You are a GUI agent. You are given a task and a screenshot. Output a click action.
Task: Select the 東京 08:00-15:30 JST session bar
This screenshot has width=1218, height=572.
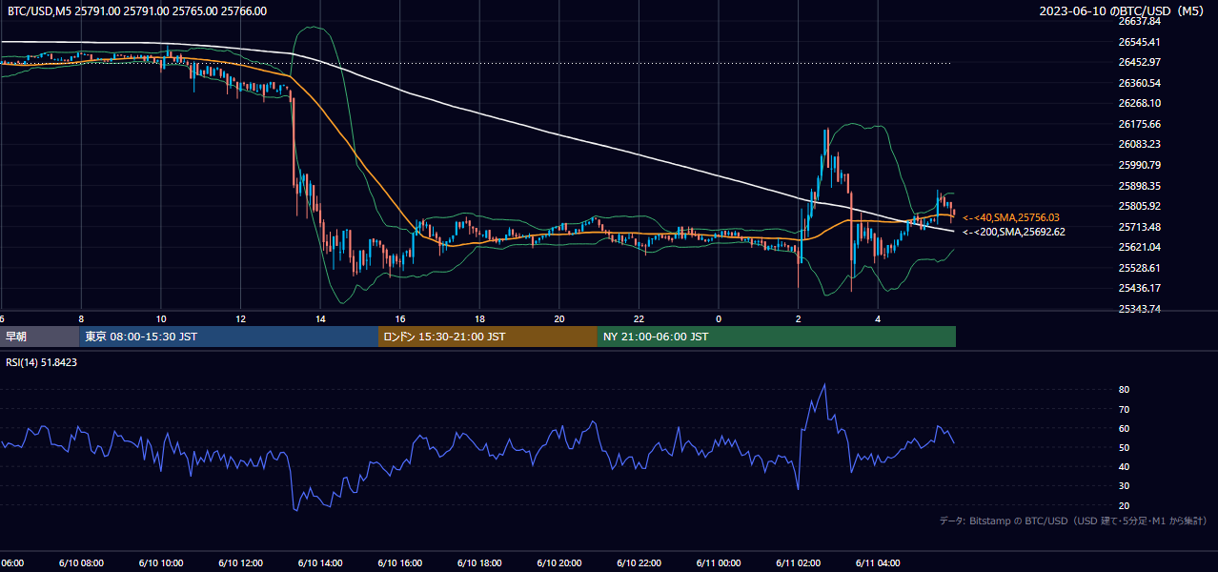tap(229, 337)
